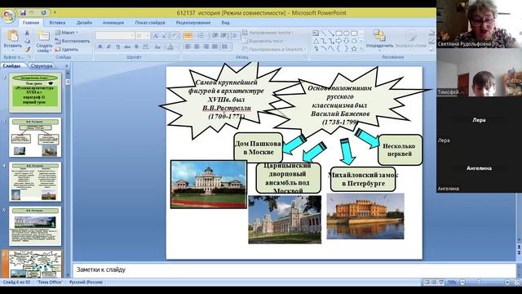Click the Удалить delete slide button

point(67,49)
